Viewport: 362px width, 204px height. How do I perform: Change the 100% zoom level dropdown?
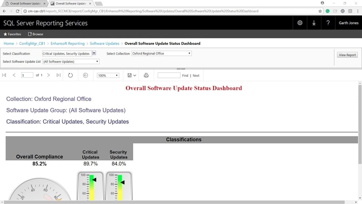pos(108,75)
